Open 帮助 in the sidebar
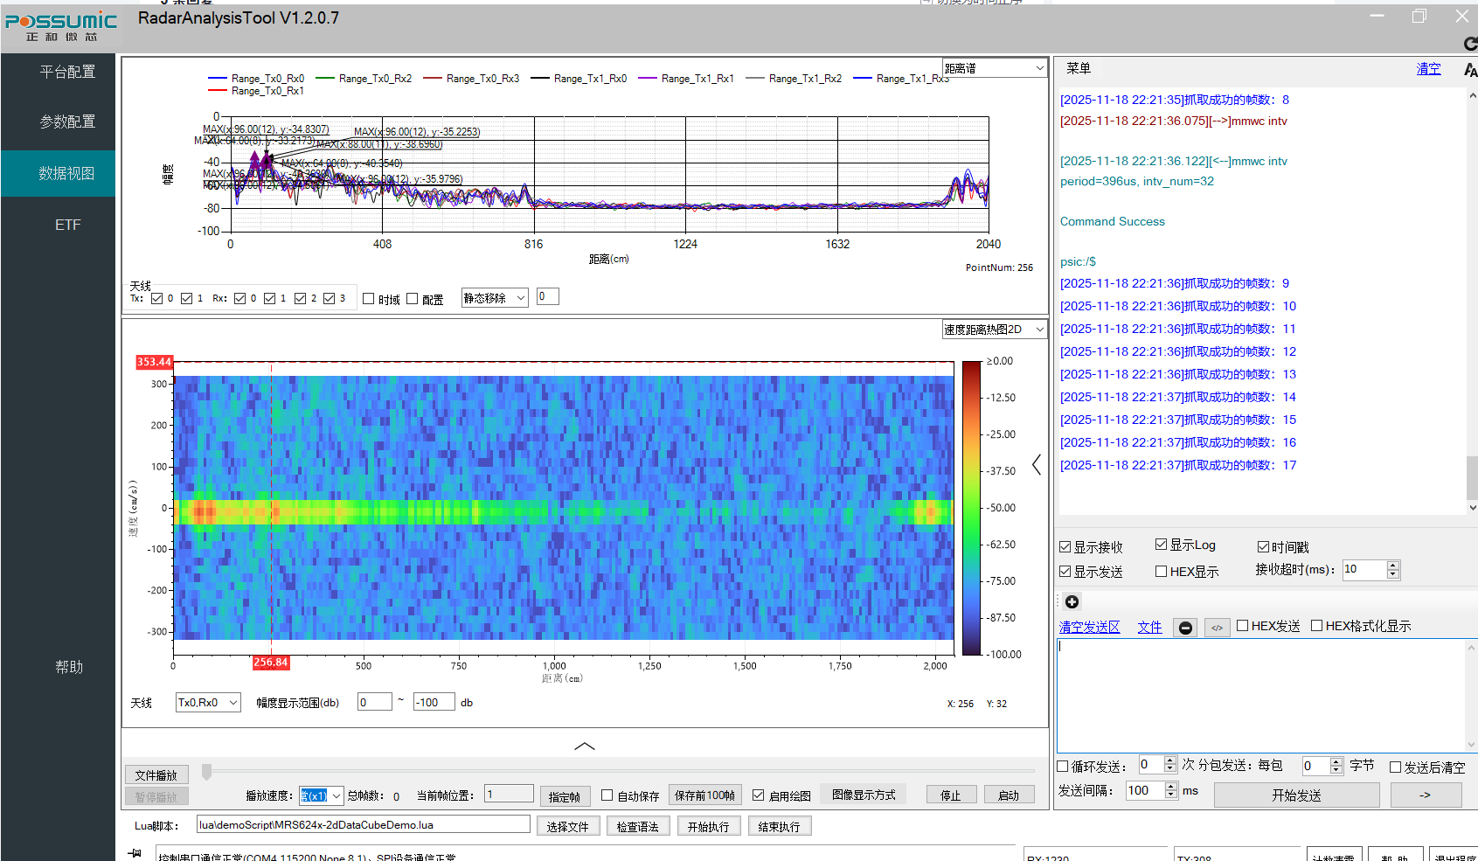This screenshot has height=861, width=1478. point(69,667)
